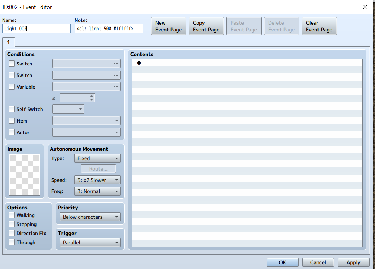Tick the Item condition checkbox

[x=12, y=121]
